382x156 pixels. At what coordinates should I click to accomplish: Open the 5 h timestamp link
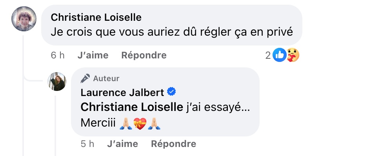(x=87, y=144)
